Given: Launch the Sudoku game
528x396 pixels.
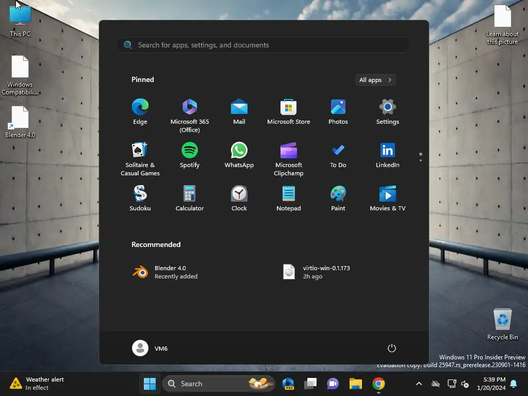Looking at the screenshot, I should [140, 199].
